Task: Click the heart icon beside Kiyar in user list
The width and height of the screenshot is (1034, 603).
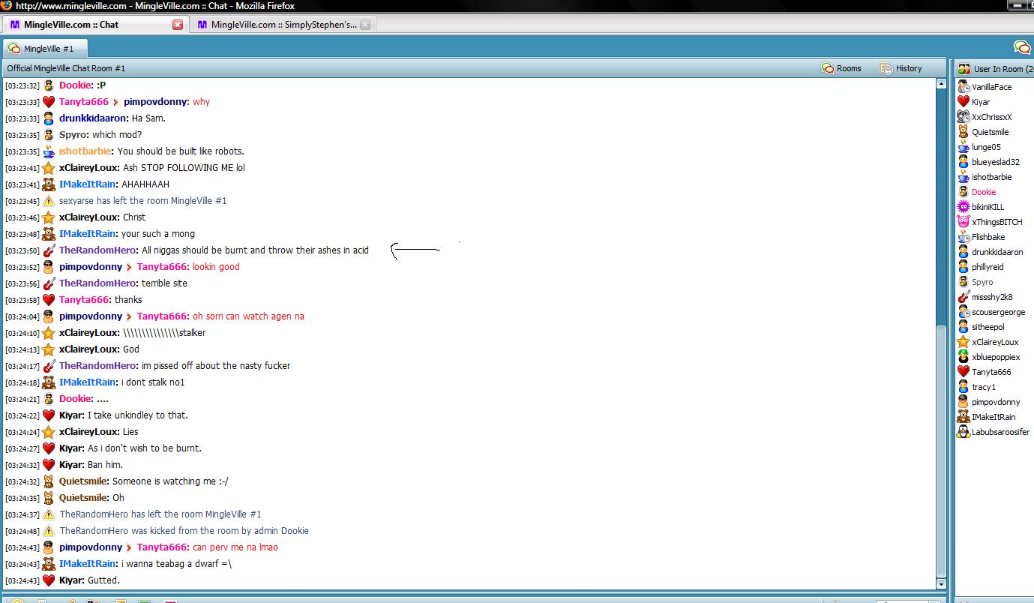Action: [x=964, y=102]
